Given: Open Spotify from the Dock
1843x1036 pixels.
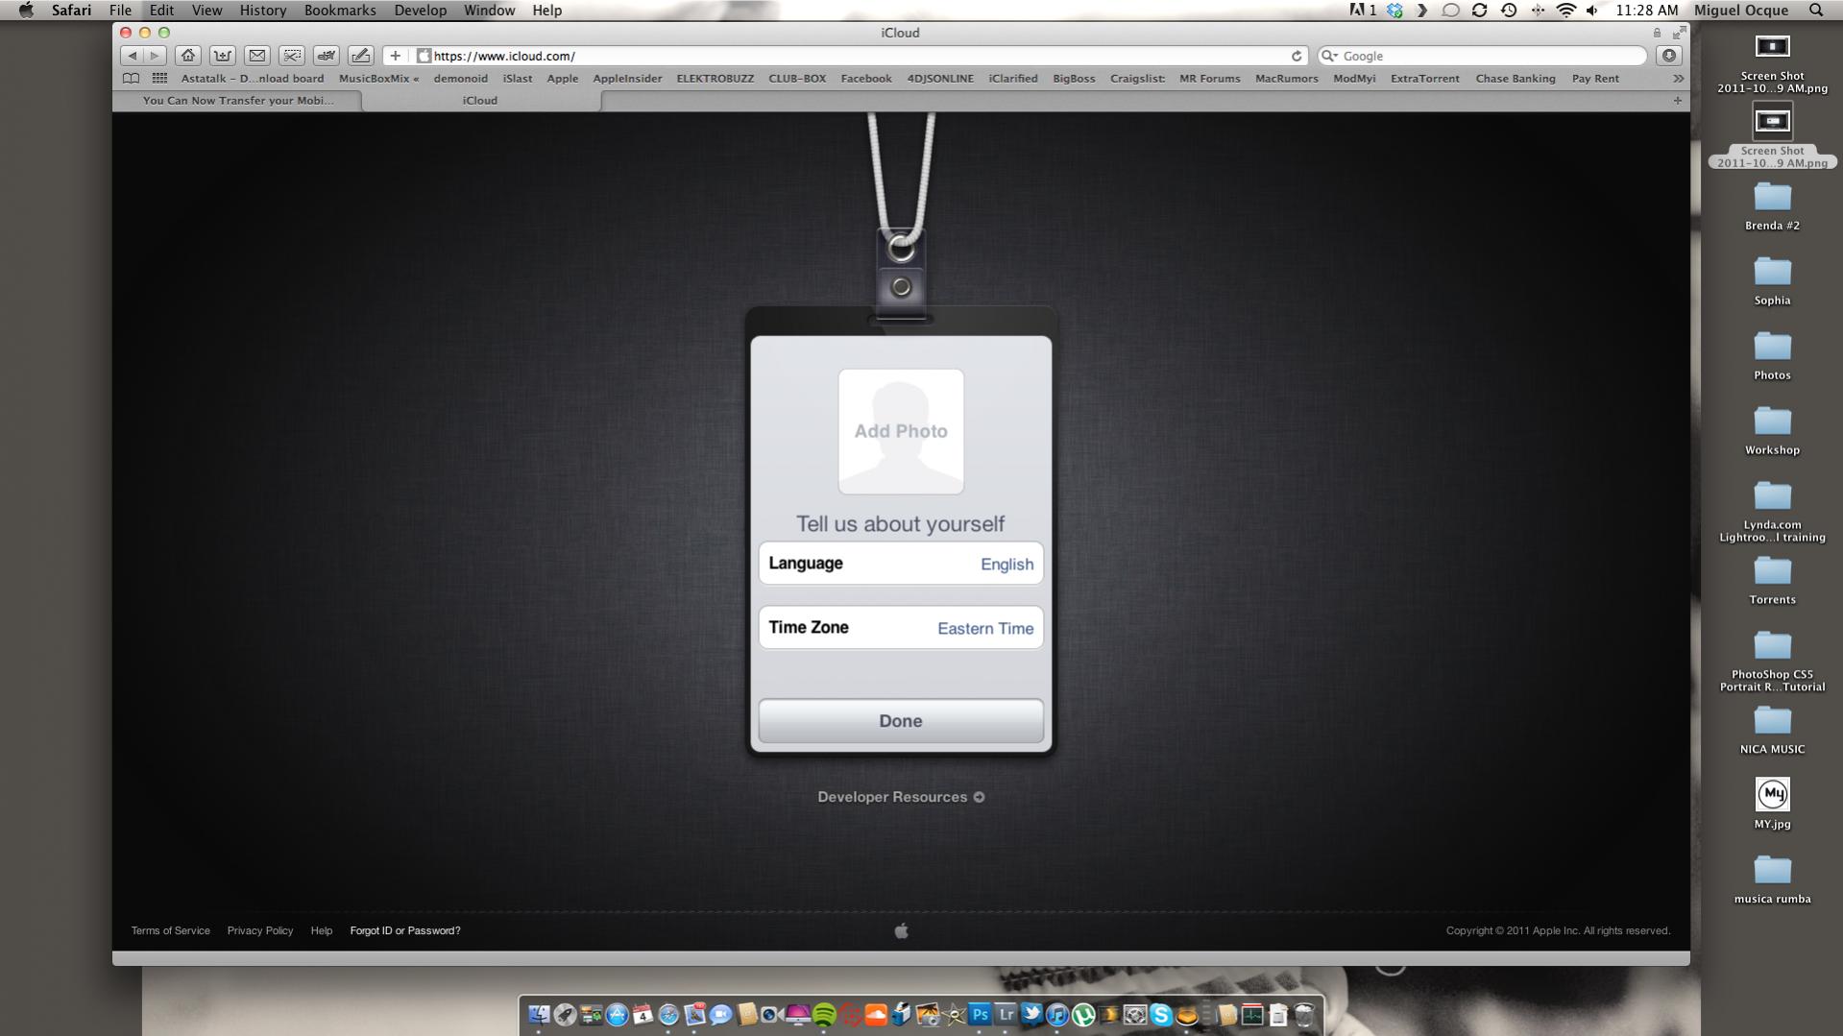Looking at the screenshot, I should click(824, 1014).
